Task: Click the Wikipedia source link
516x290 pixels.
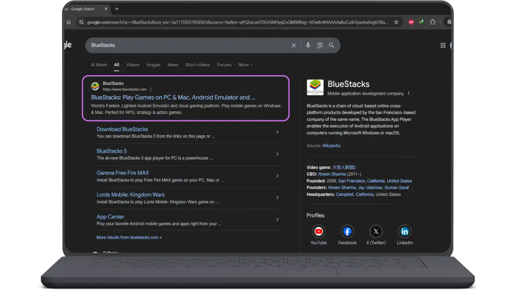Action: tap(331, 146)
